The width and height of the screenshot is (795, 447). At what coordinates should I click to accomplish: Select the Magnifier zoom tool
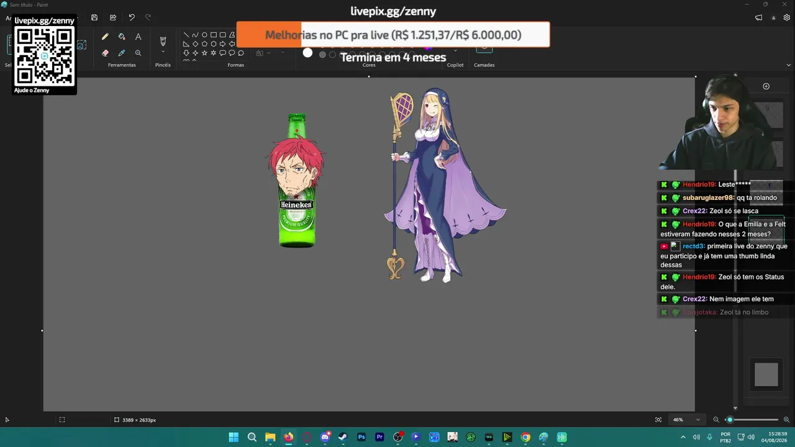[x=138, y=53]
